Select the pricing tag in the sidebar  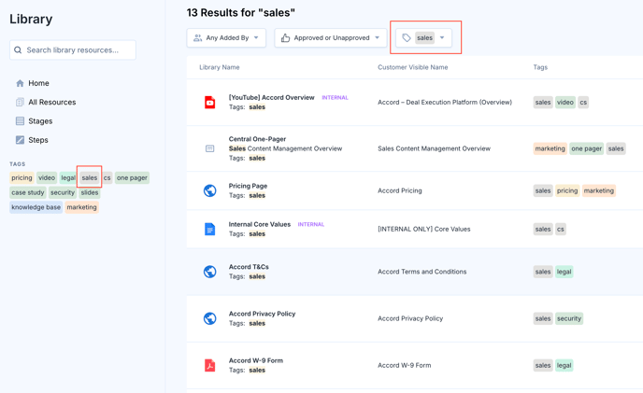point(21,178)
